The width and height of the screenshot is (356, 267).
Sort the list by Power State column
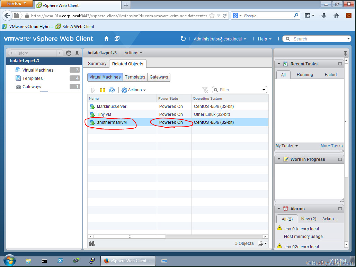174,98
